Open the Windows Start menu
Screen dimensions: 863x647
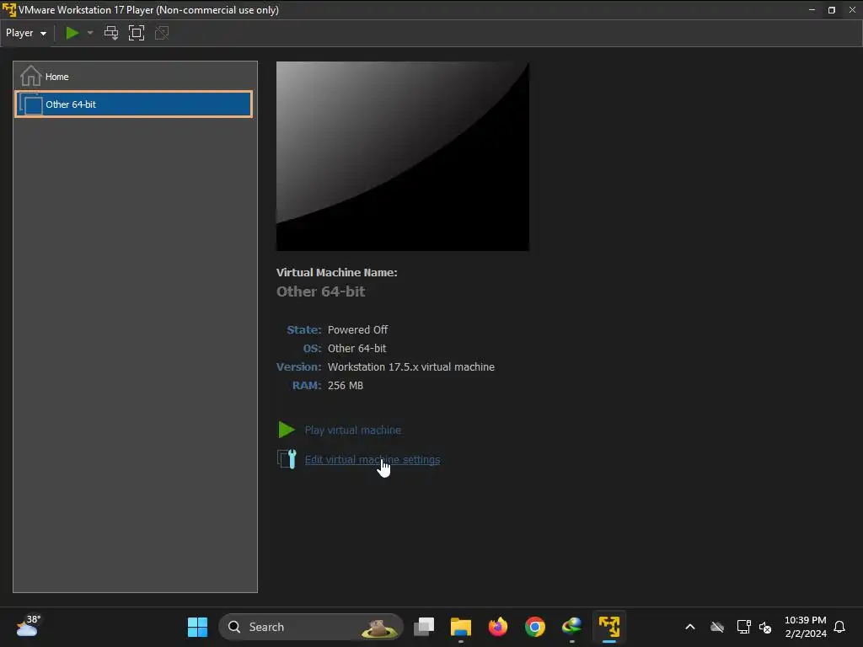(x=197, y=627)
